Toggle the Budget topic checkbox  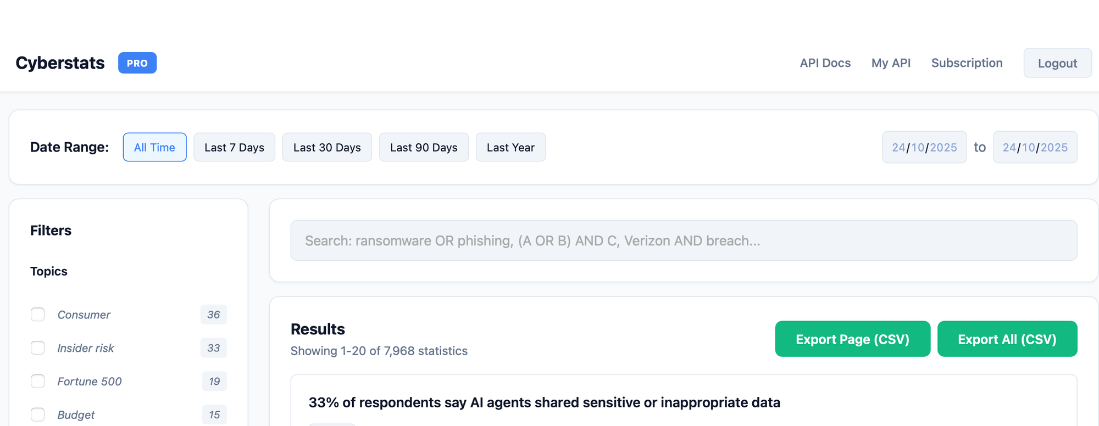pos(38,414)
